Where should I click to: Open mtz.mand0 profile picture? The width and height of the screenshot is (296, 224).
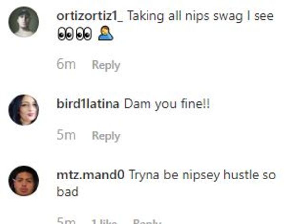(x=24, y=180)
